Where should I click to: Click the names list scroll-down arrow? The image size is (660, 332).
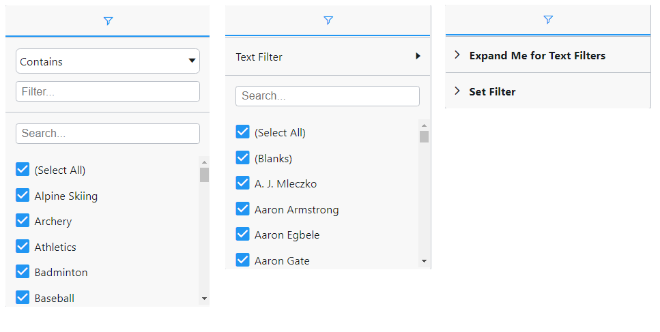424,261
